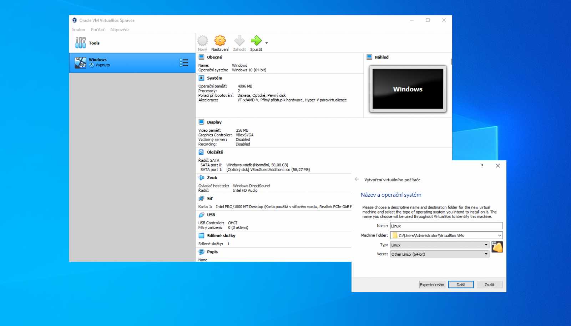Expand the Machine Folder combo box
The image size is (571, 326).
pos(500,236)
